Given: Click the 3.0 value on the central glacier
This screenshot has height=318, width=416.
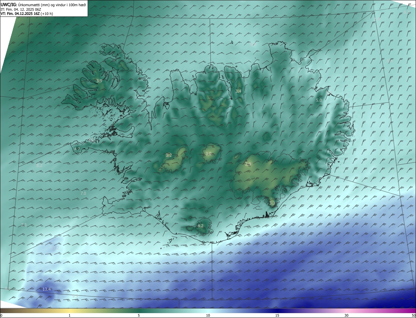Looking at the screenshot, I should click(x=208, y=153).
